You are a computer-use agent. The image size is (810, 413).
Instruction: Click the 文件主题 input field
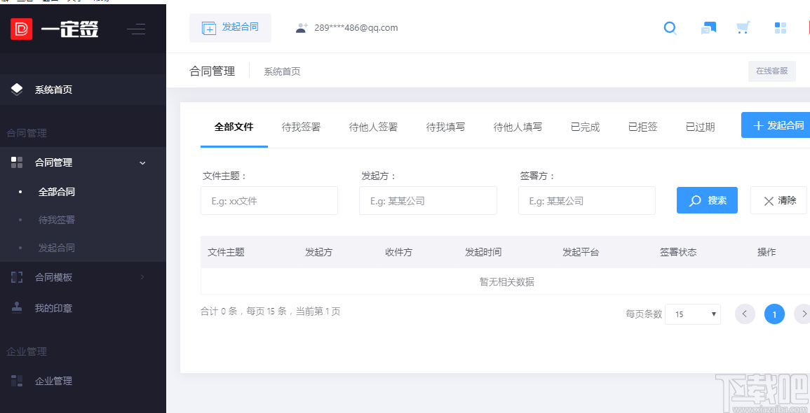pos(269,200)
